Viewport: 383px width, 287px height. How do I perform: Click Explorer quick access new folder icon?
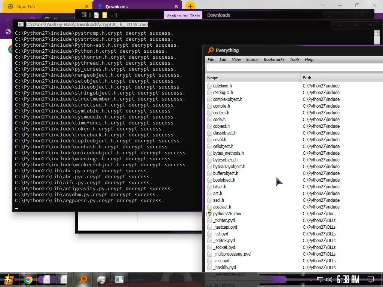(x=105, y=15)
